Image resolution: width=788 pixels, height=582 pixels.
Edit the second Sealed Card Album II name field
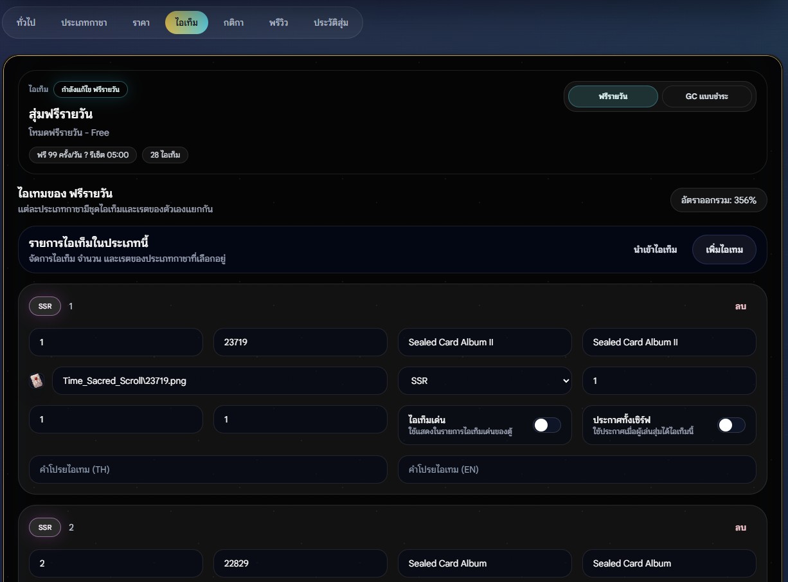click(669, 342)
